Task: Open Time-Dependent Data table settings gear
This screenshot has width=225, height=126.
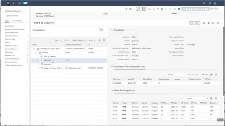Action: coord(216,75)
